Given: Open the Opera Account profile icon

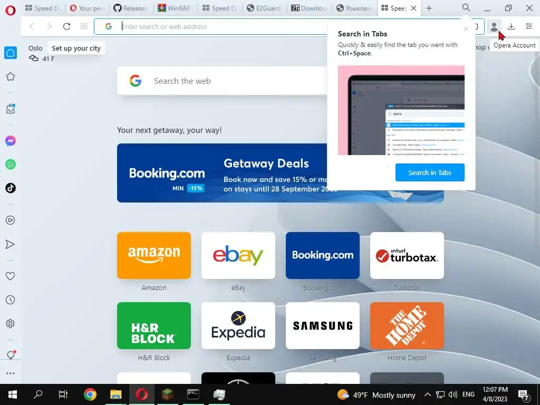Looking at the screenshot, I should [494, 26].
